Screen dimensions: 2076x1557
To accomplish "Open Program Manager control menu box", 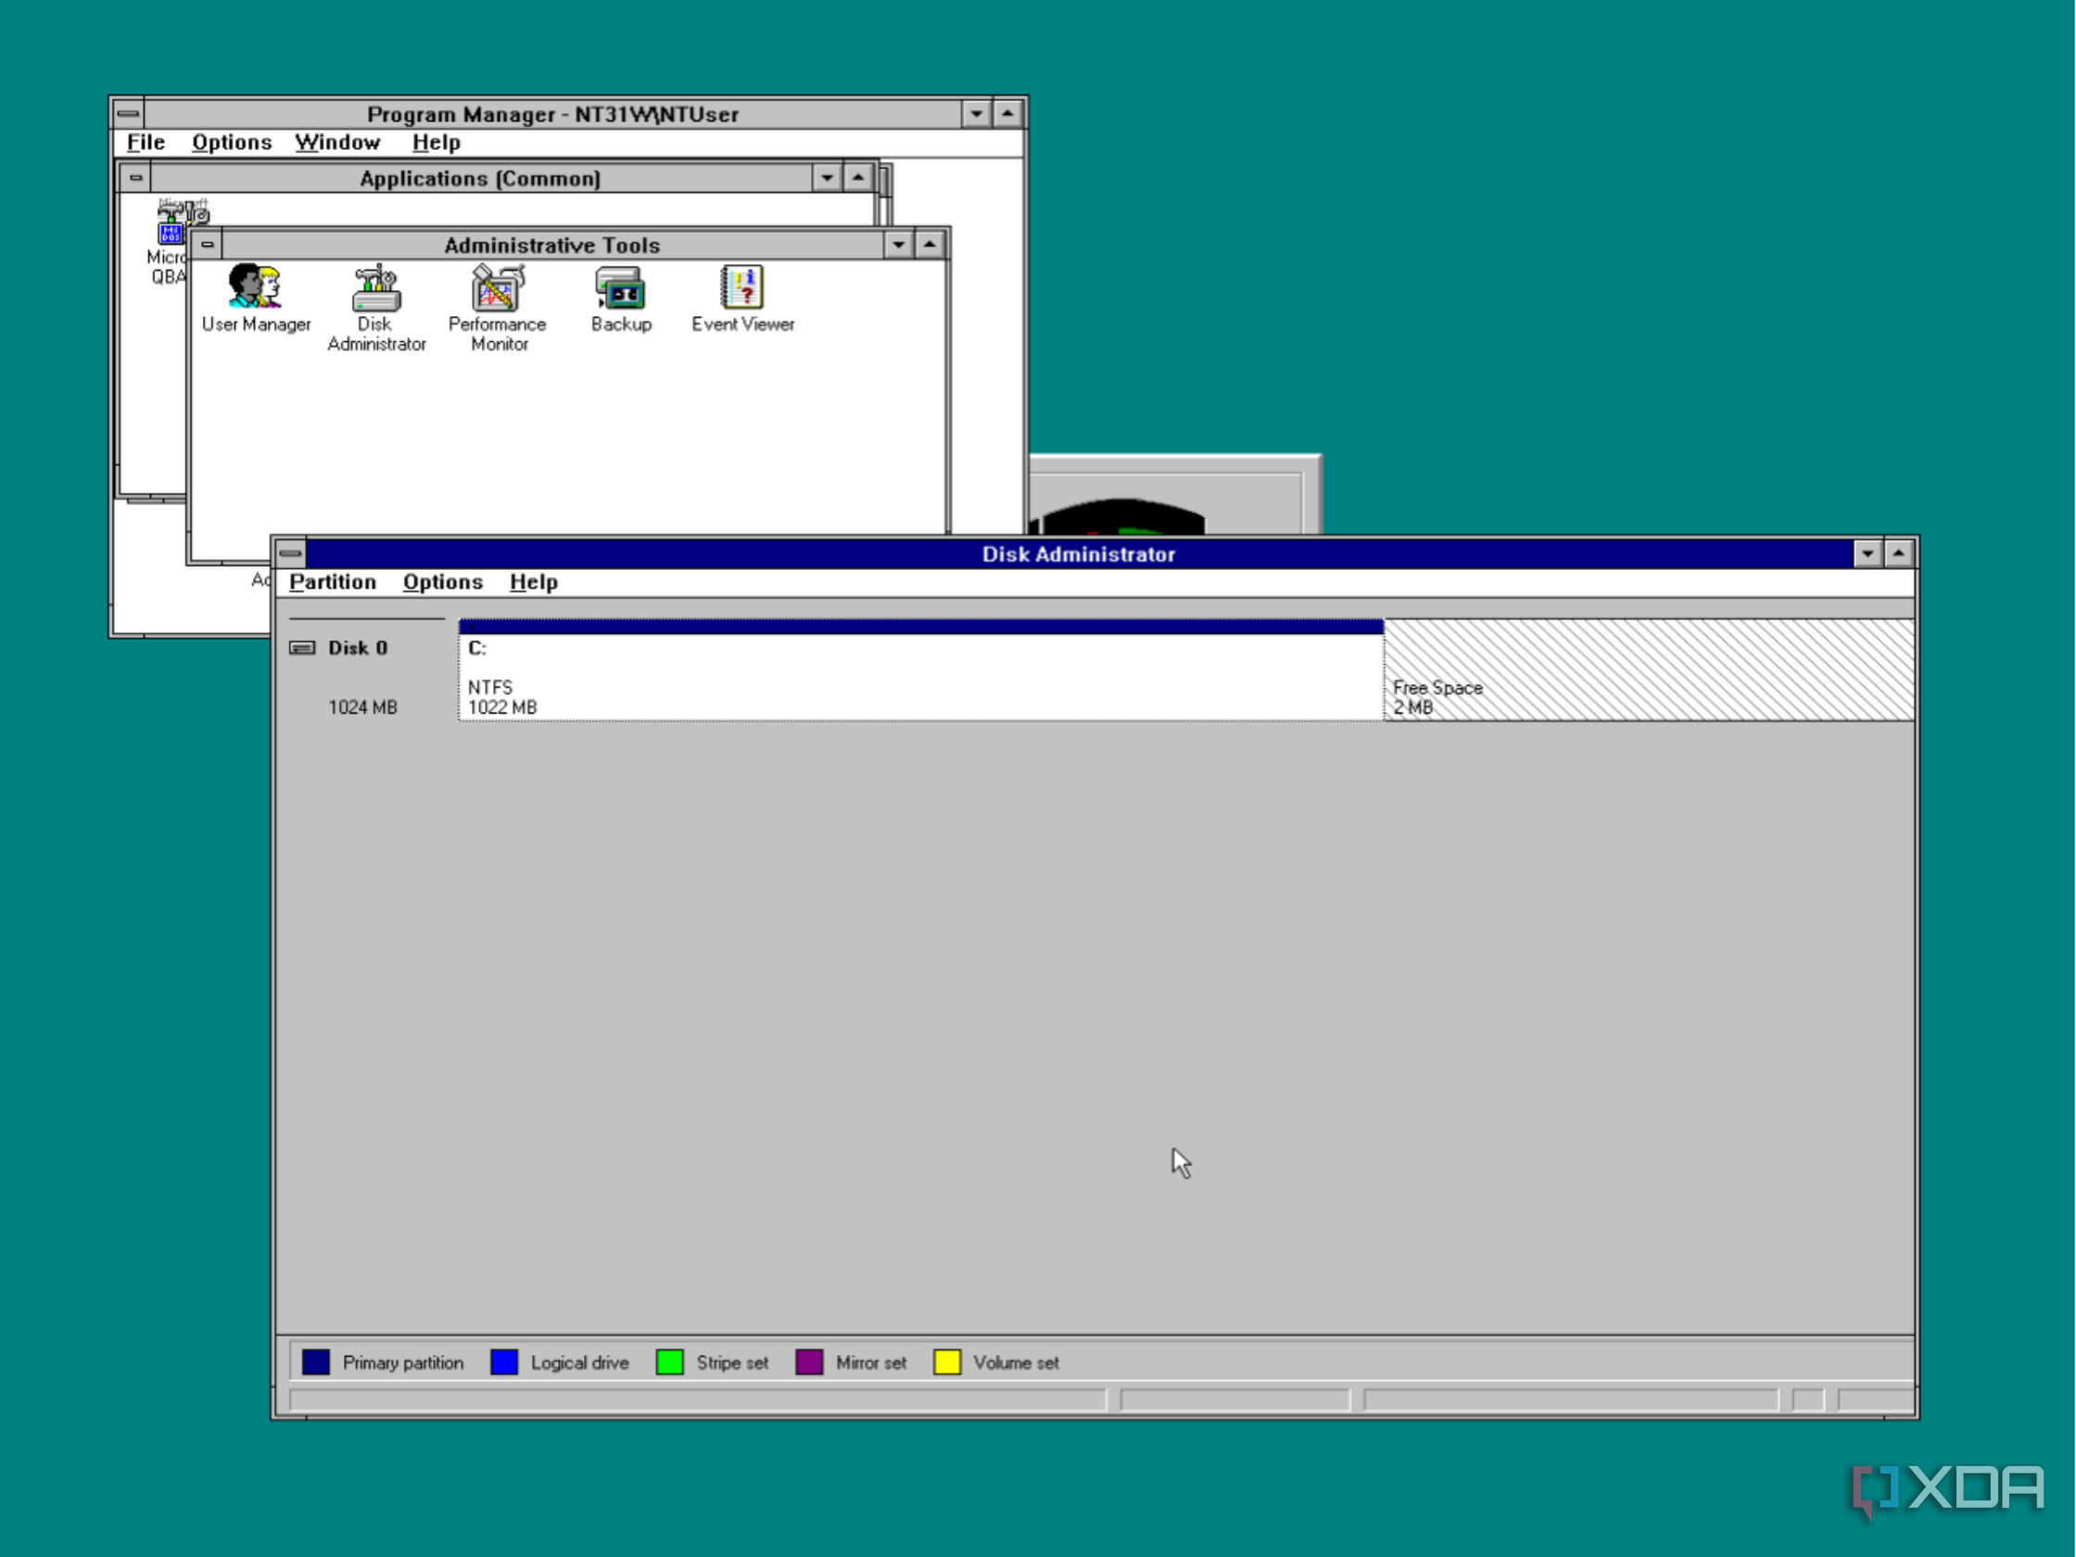I will click(129, 114).
